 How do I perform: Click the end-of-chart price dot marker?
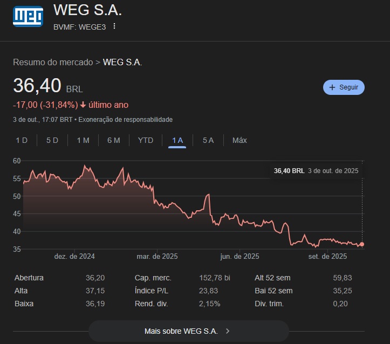pos(361,244)
